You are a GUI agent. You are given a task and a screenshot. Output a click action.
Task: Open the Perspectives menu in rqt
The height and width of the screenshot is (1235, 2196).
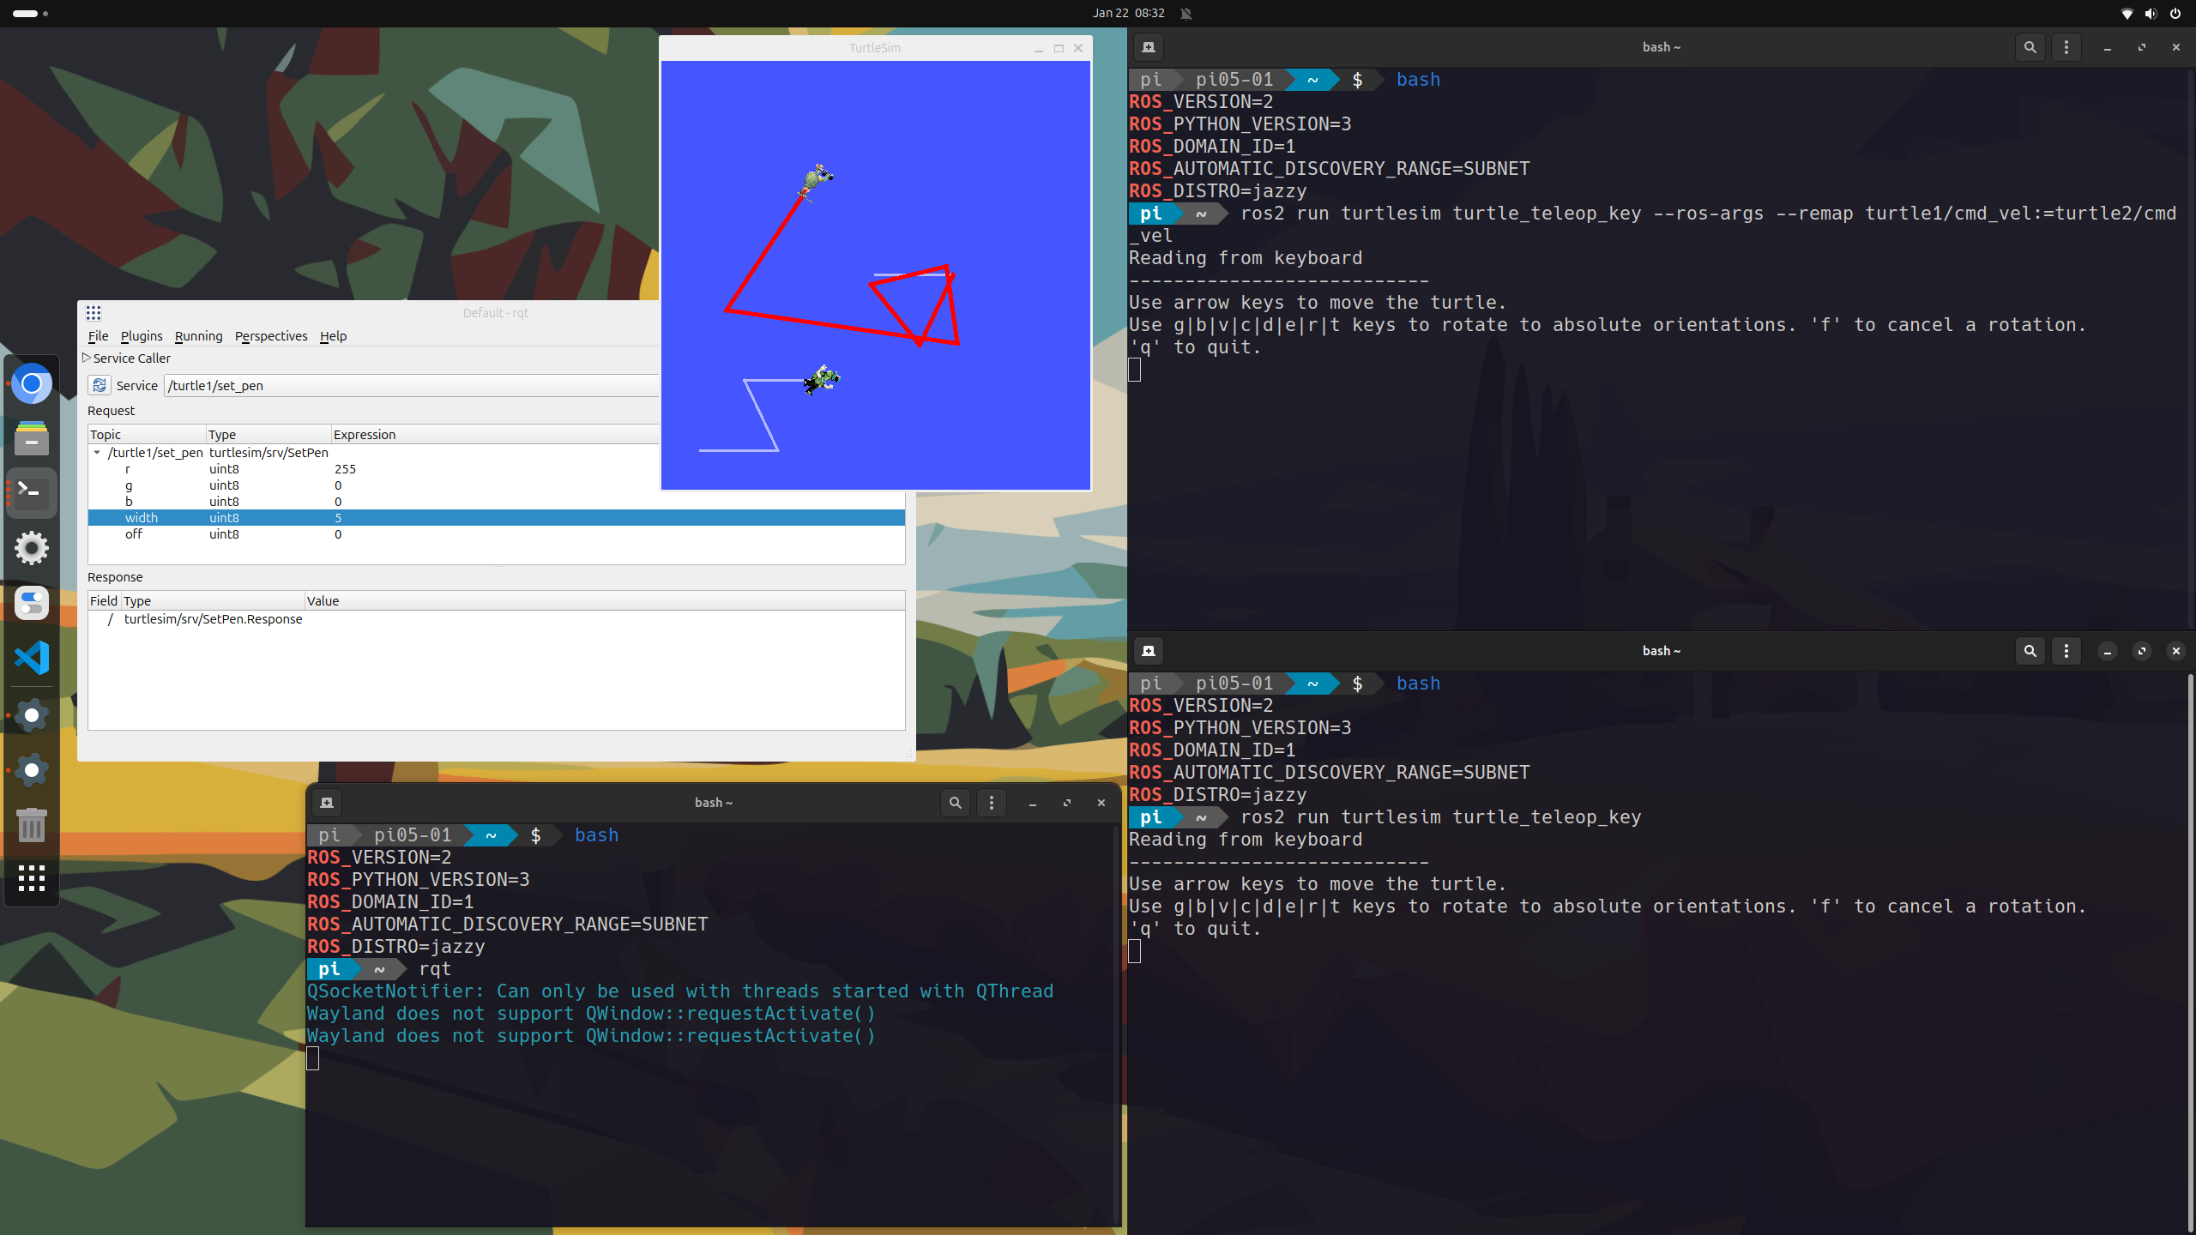(x=271, y=335)
